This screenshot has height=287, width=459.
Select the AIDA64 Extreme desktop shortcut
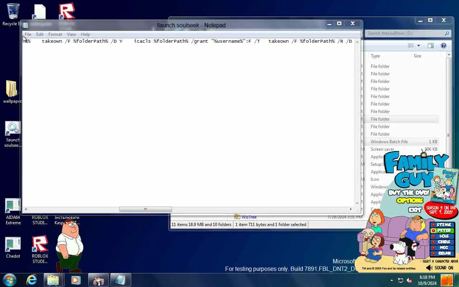coord(13,212)
